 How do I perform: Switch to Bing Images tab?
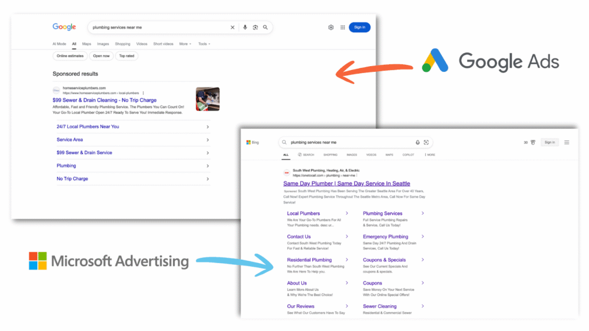351,155
